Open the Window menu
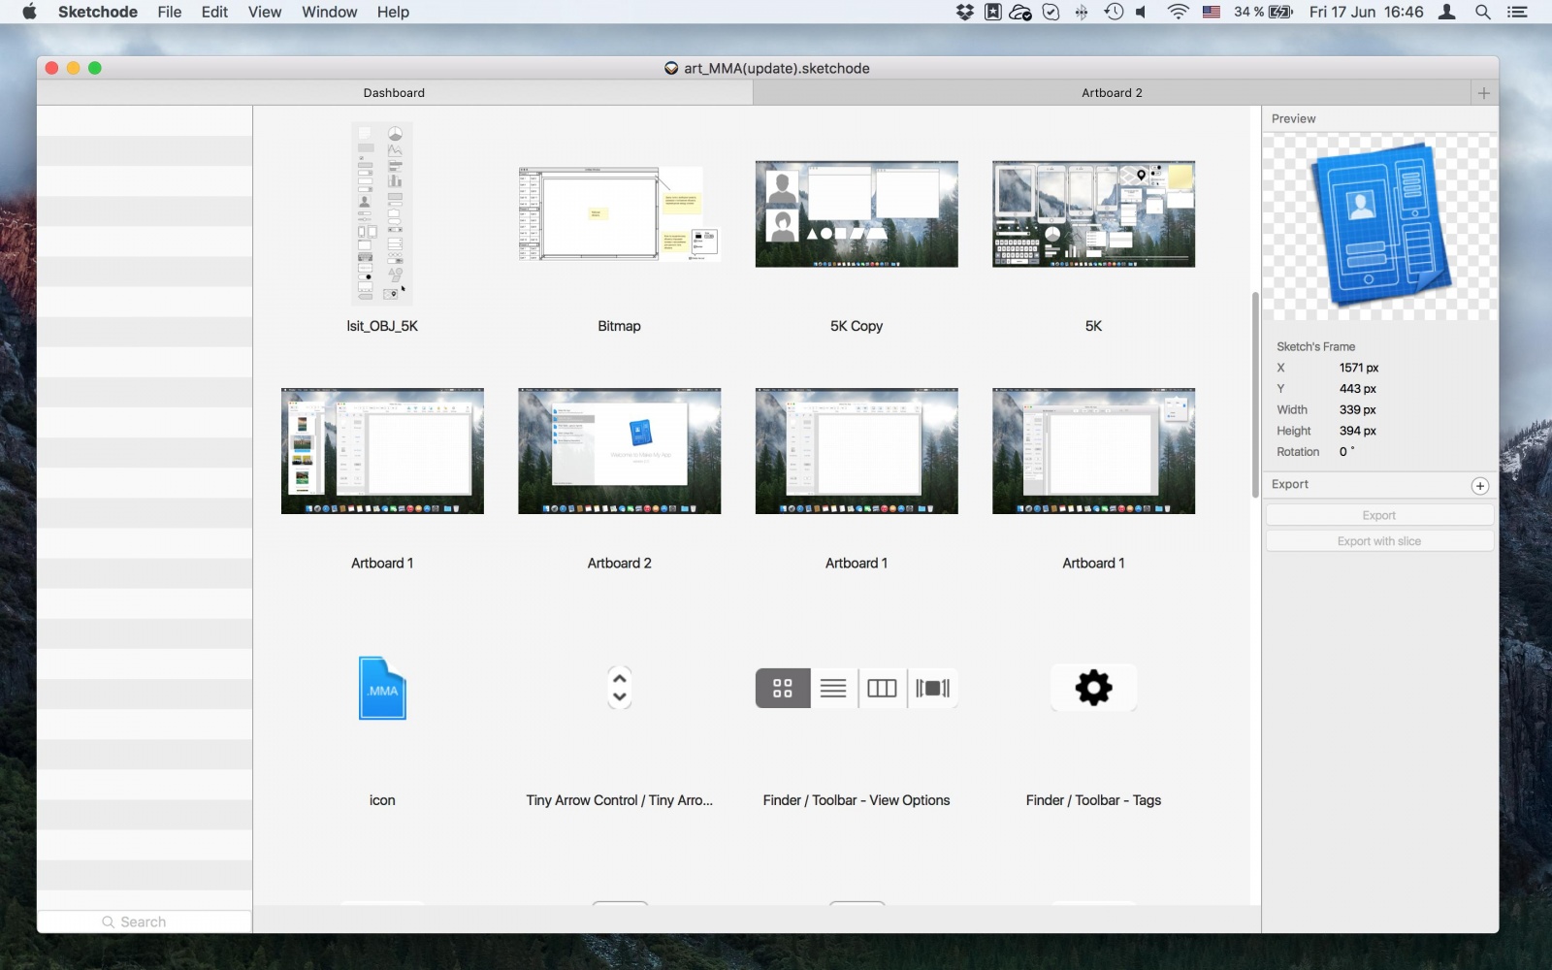This screenshot has height=970, width=1552. coord(329,12)
